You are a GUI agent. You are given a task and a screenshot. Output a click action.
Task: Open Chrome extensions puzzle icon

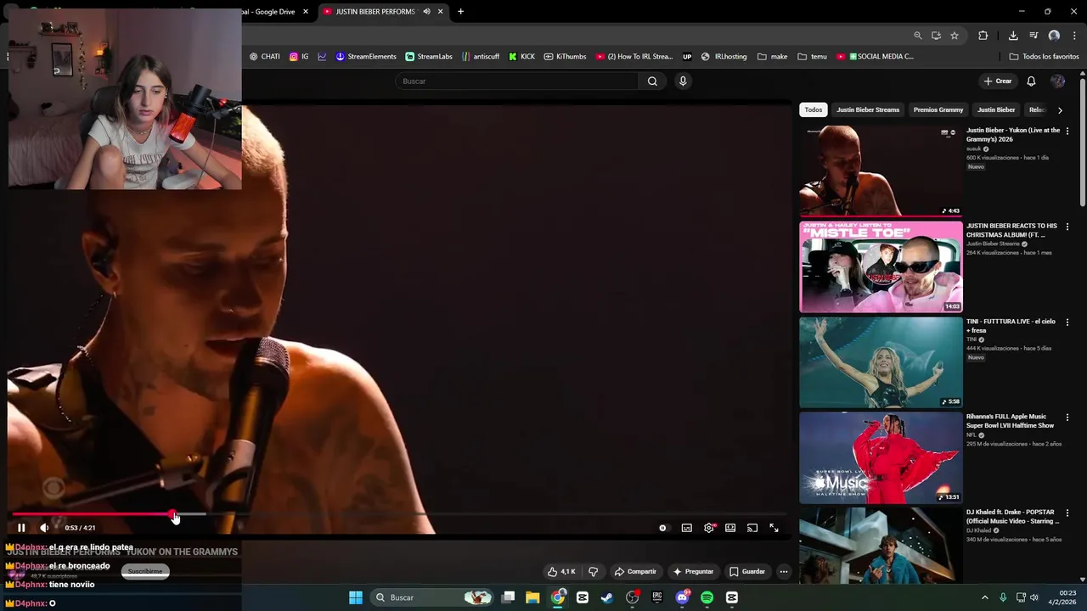[x=983, y=36]
